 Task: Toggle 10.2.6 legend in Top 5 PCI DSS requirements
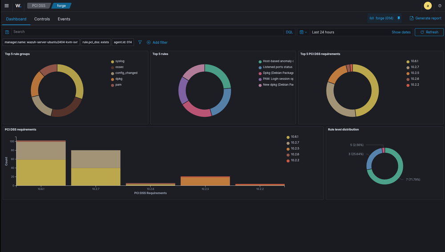point(413,79)
